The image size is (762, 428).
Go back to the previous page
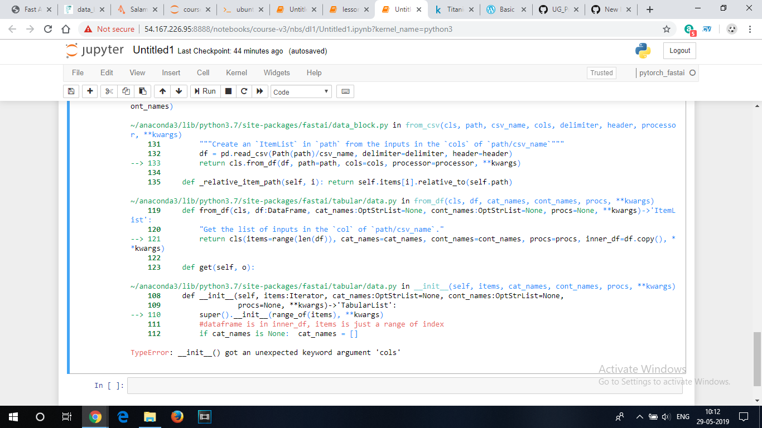pyautogui.click(x=12, y=29)
